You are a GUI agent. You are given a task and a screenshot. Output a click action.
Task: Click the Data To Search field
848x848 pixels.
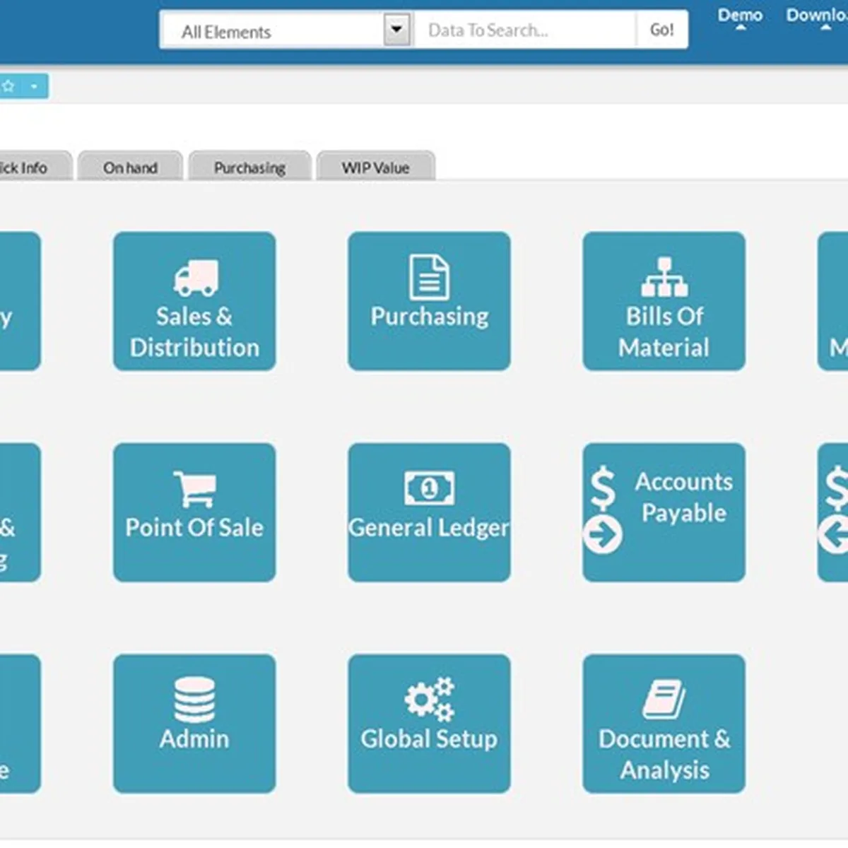pos(525,30)
